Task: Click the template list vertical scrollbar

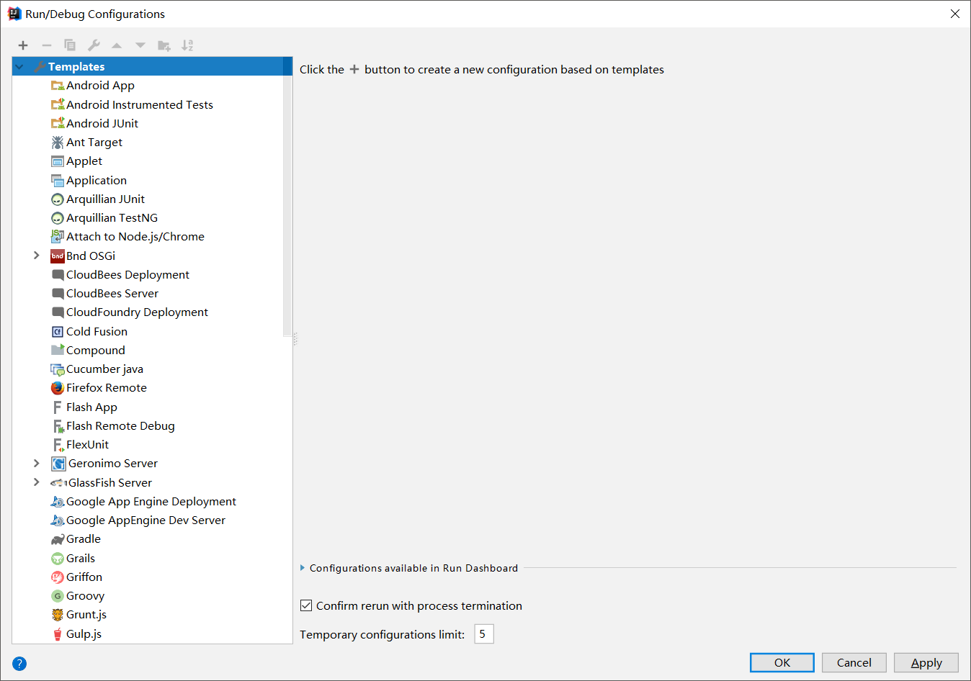Action: [x=287, y=197]
